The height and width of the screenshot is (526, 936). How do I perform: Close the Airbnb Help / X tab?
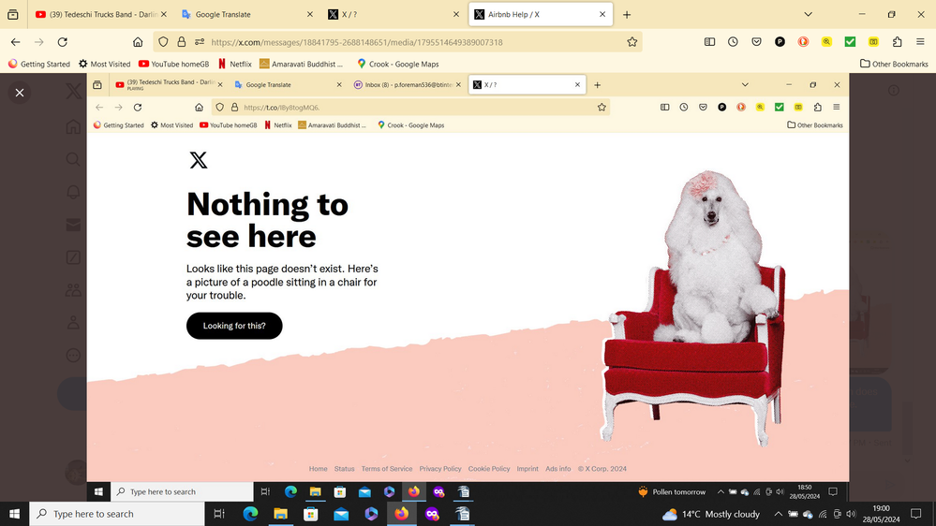602,14
